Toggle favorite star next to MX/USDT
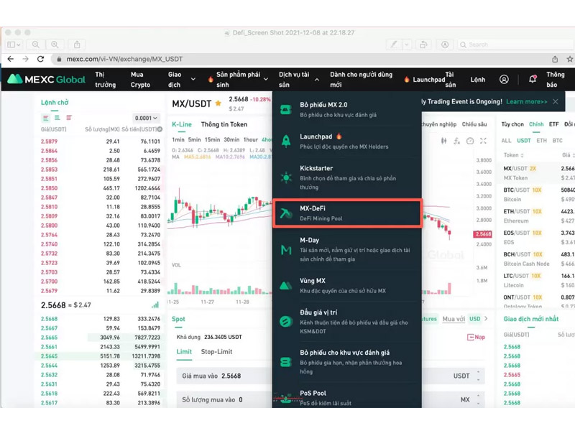The width and height of the screenshot is (575, 431). (x=218, y=103)
